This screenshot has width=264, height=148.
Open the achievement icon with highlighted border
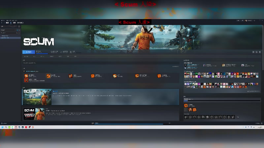coord(48,76)
